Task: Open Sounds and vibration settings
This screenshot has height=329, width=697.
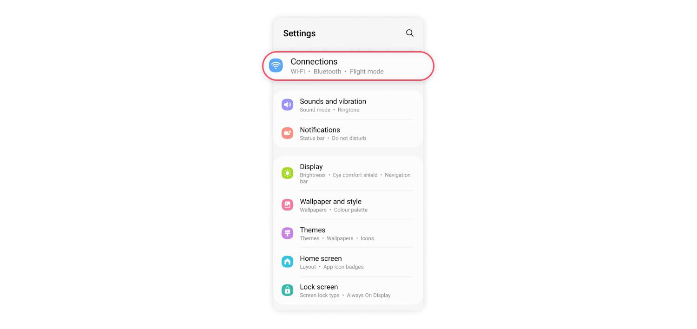Action: [348, 105]
